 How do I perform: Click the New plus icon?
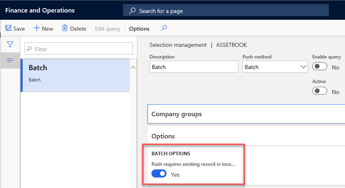[x=36, y=28]
